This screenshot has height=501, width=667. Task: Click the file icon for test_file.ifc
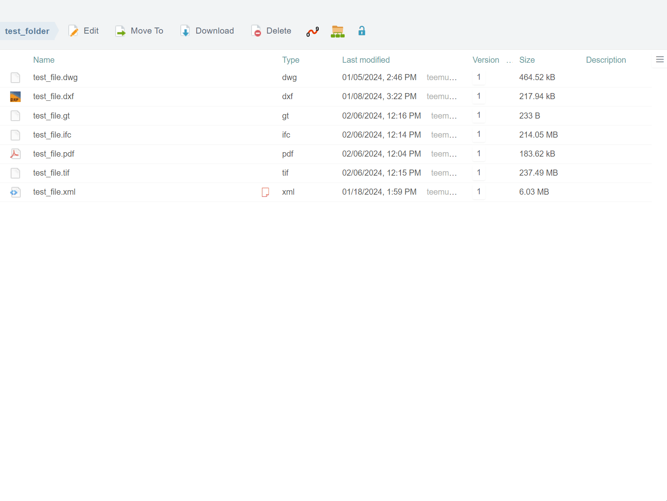[15, 135]
